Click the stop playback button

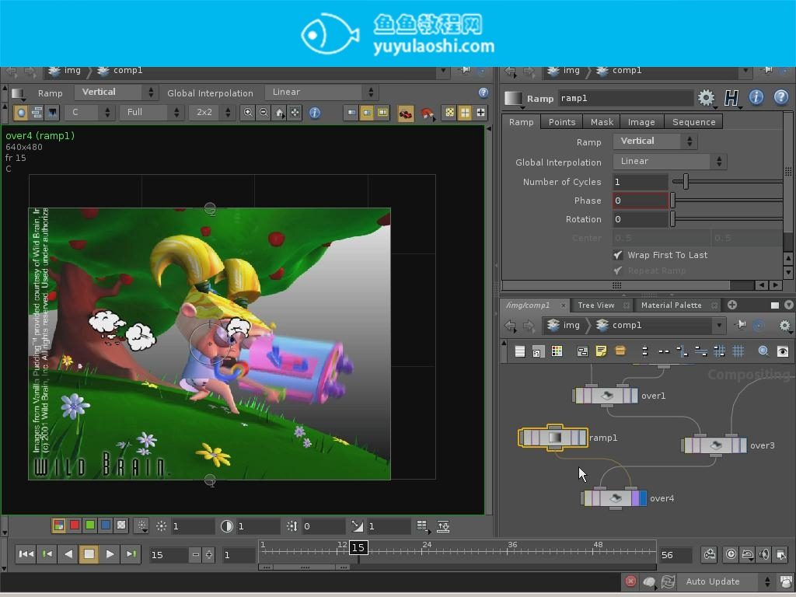pos(89,553)
